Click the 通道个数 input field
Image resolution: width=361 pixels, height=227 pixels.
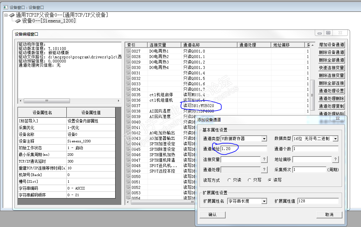coord(315,149)
